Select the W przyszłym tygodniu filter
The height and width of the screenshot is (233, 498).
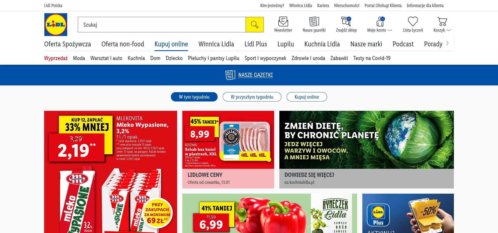(252, 97)
